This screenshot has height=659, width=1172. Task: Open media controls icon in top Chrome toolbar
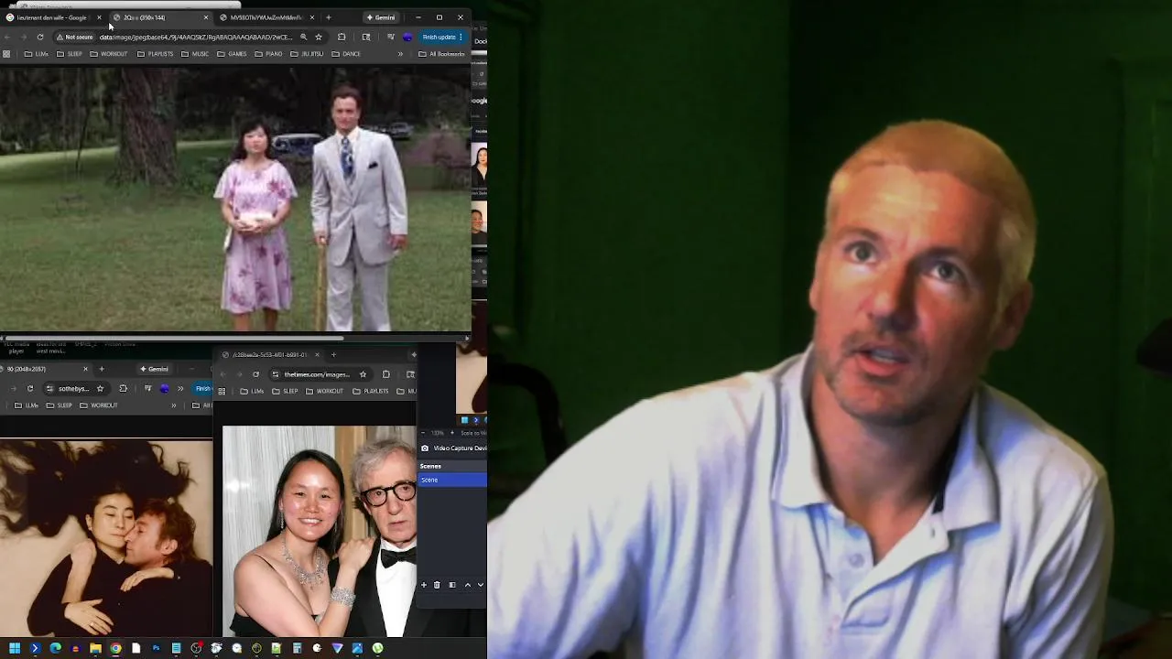click(x=391, y=37)
